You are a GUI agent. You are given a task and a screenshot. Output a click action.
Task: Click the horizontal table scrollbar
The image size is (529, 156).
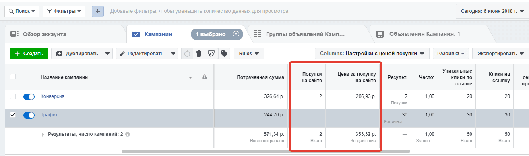pyautogui.click(x=266, y=152)
